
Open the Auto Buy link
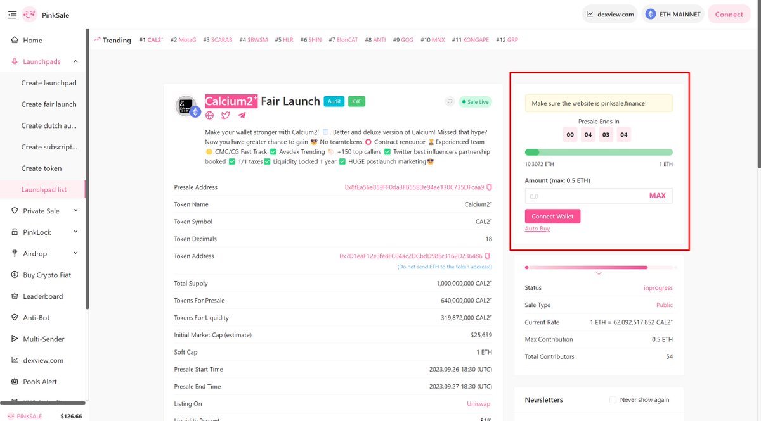tap(537, 229)
